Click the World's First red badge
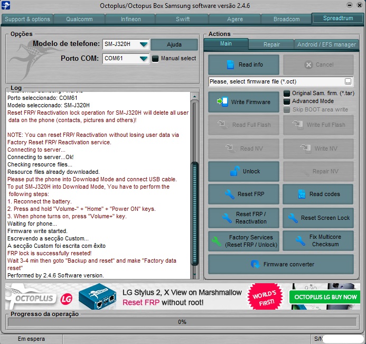 (x=265, y=296)
